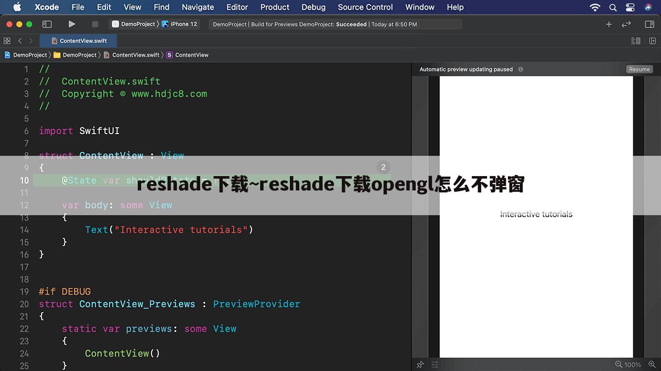The height and width of the screenshot is (371, 661).
Task: Toggle the inspectors panel
Action: coord(650,24)
